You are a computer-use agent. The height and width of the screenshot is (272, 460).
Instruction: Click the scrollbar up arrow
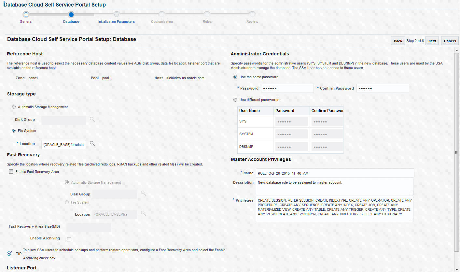457,50
